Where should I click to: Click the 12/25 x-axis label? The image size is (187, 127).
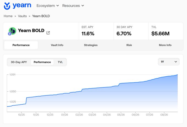[50, 115]
